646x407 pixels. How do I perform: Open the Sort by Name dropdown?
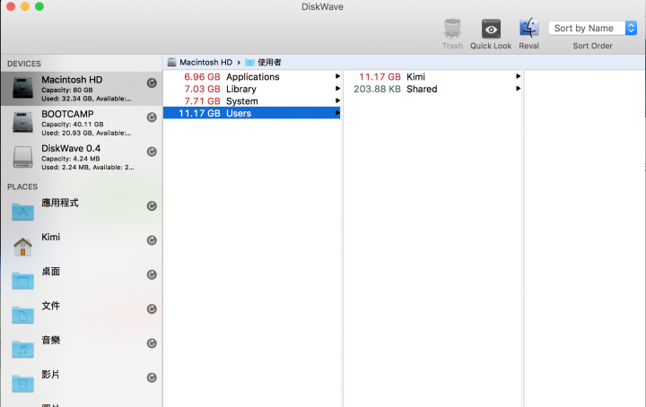(x=592, y=28)
